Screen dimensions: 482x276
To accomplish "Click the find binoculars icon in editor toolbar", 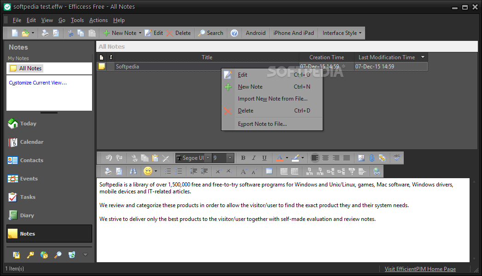I will (x=133, y=171).
